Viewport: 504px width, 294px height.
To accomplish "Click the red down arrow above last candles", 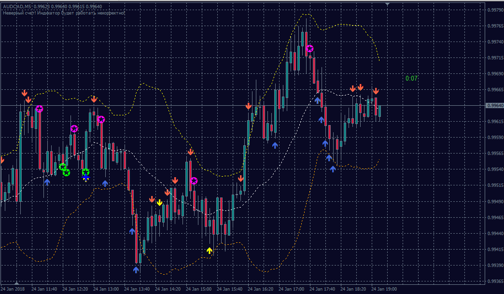I will pyautogui.click(x=376, y=91).
